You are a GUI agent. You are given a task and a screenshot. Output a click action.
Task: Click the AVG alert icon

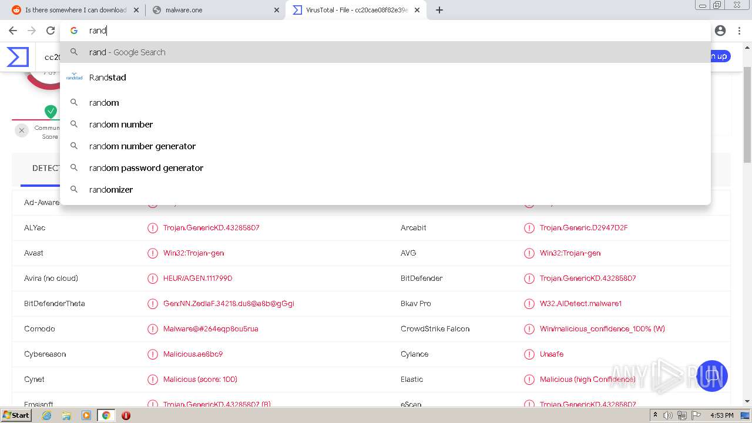coord(529,253)
